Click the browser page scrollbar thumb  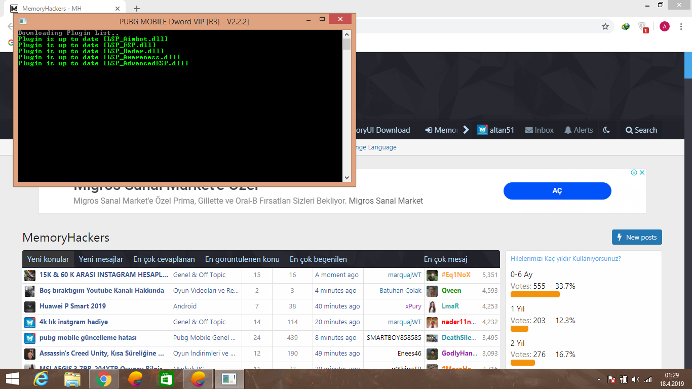[688, 65]
